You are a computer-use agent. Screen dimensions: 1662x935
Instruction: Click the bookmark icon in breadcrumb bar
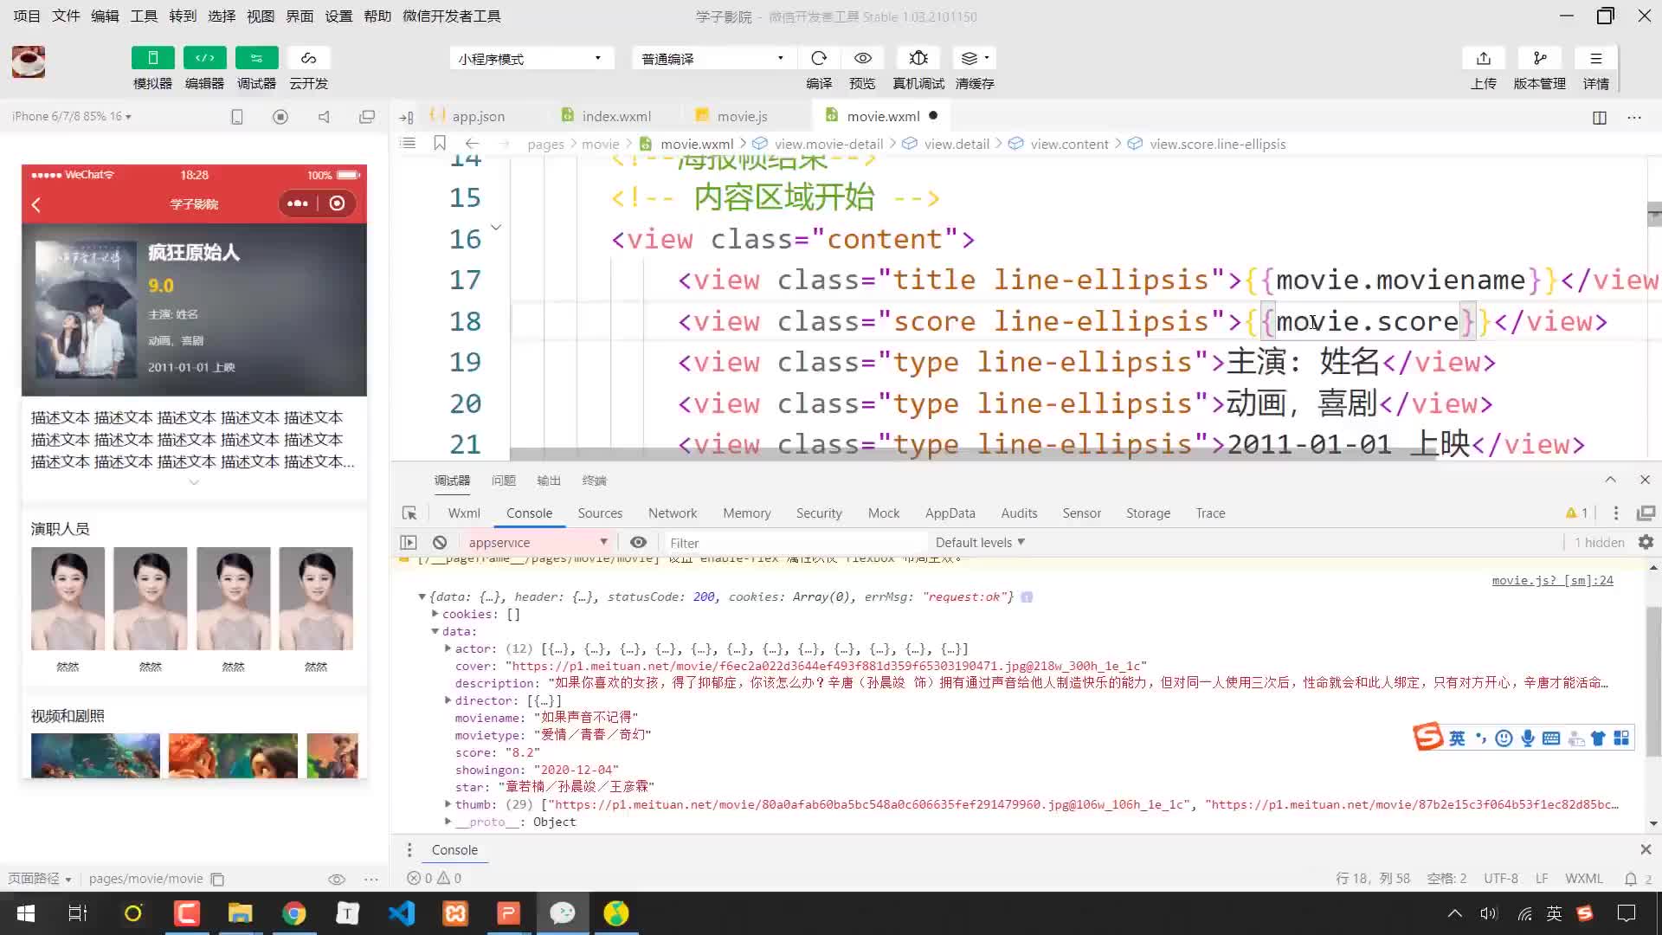click(x=440, y=143)
